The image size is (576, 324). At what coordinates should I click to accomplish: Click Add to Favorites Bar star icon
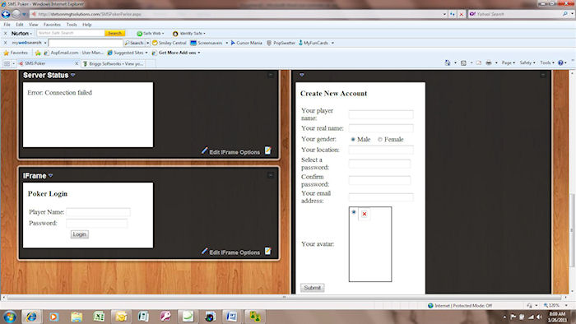coord(38,53)
